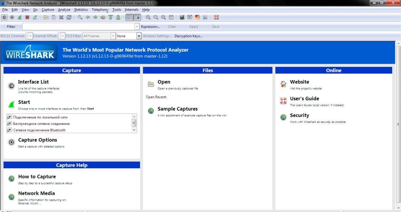Open the Security link
401x212 pixels.
[300, 116]
